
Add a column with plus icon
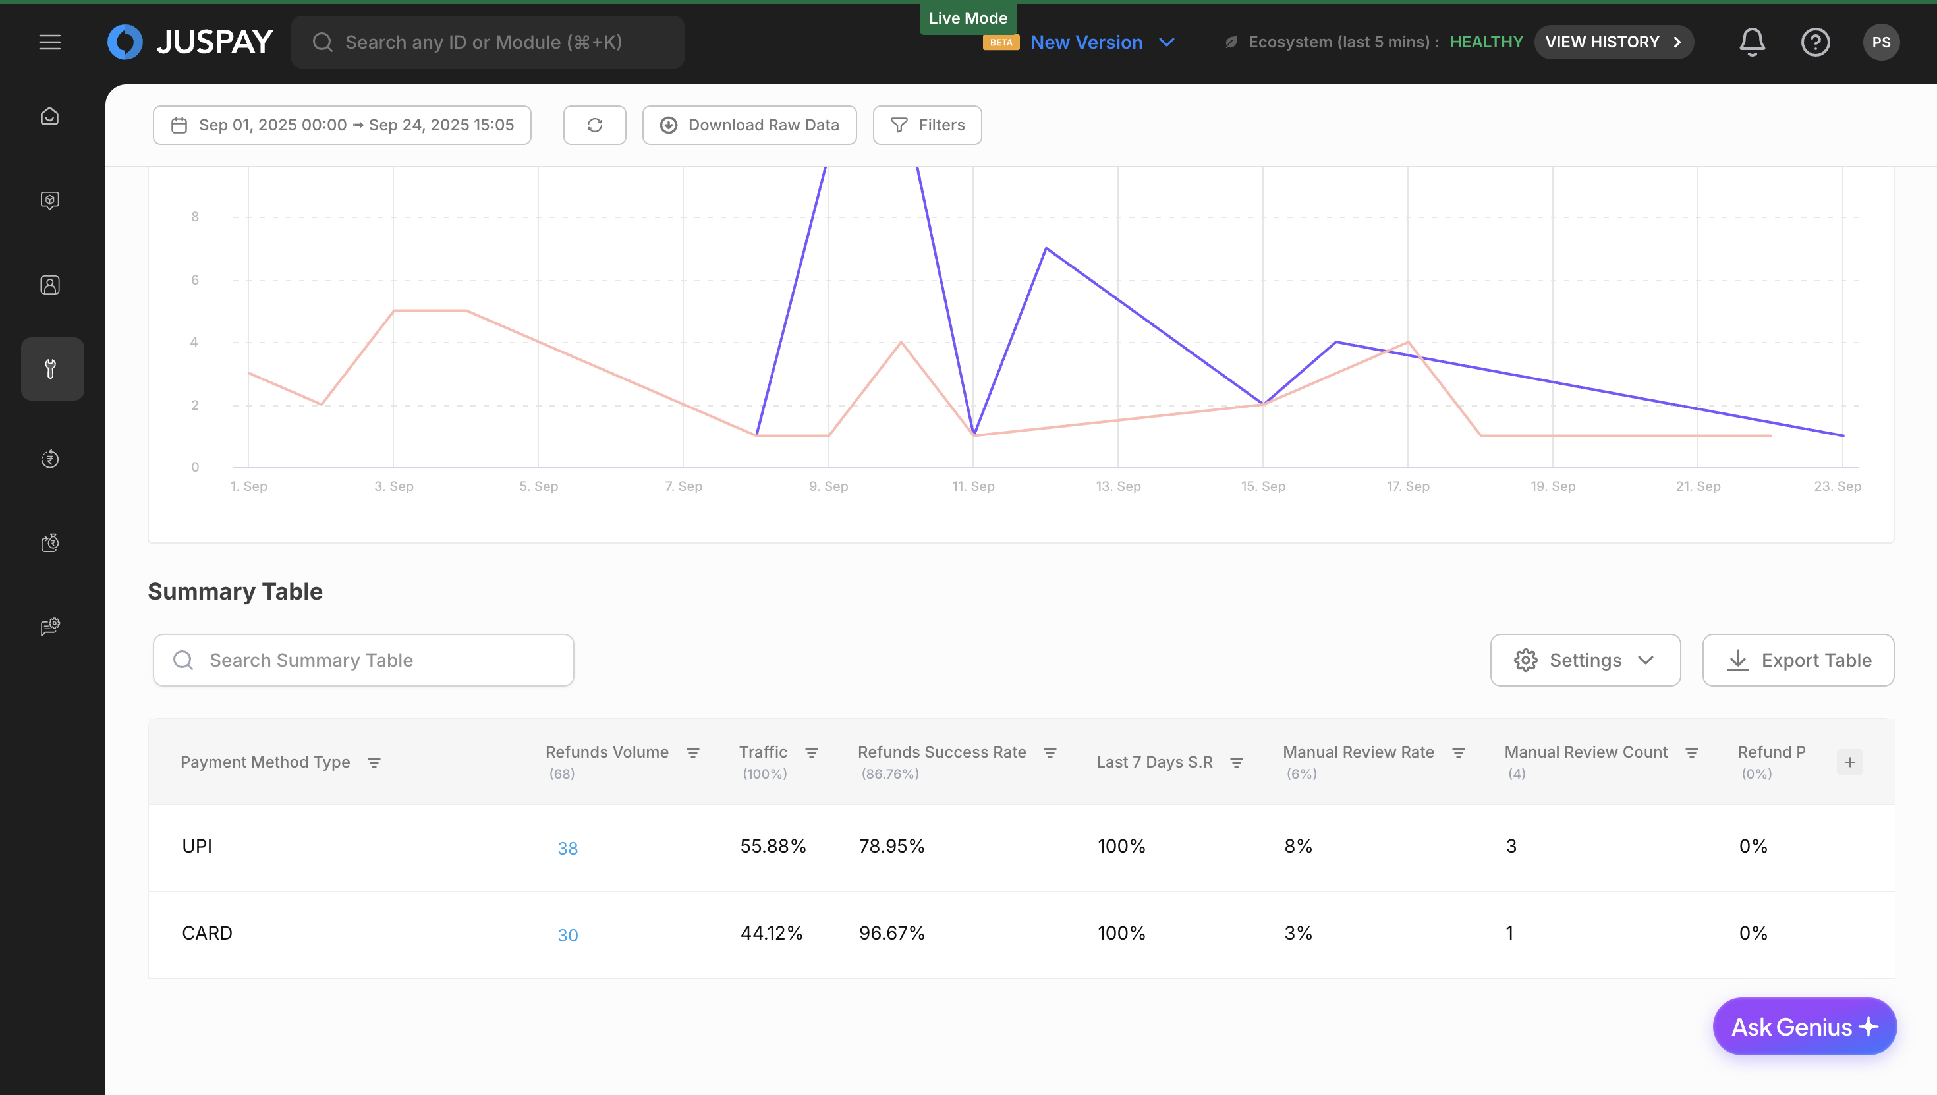click(1849, 762)
